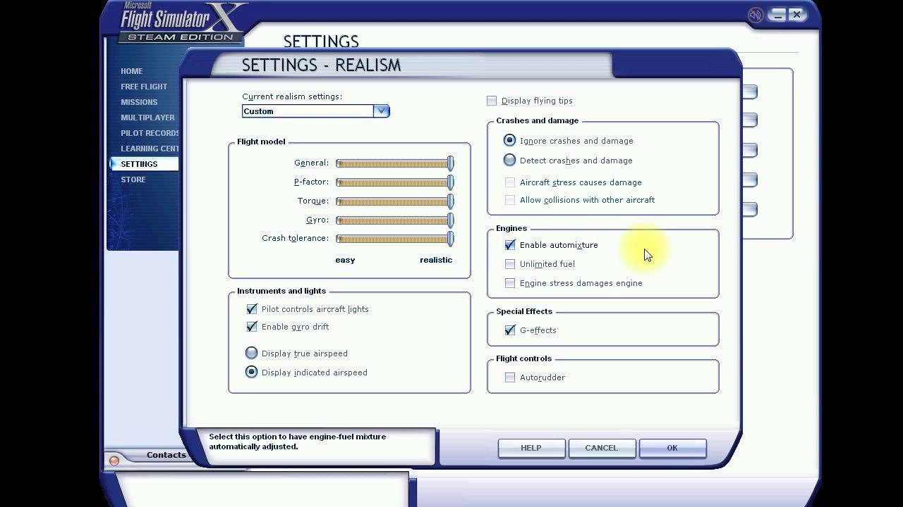Click the 'Engines' group heading
The image size is (903, 507).
511,228
